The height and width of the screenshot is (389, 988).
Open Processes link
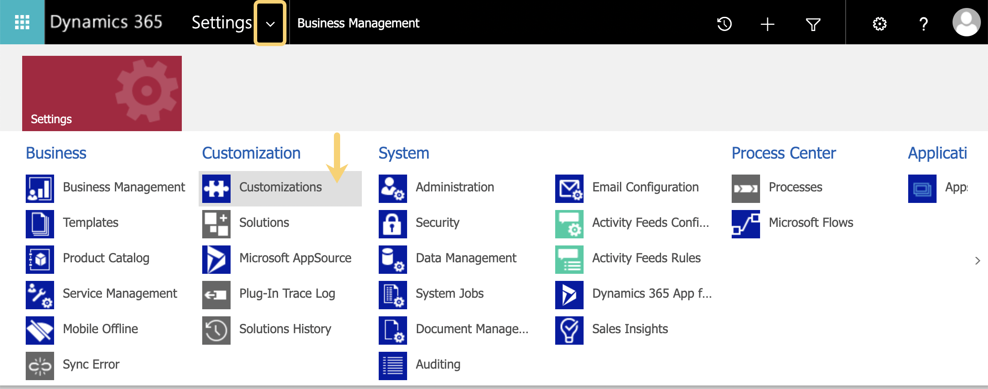click(796, 187)
